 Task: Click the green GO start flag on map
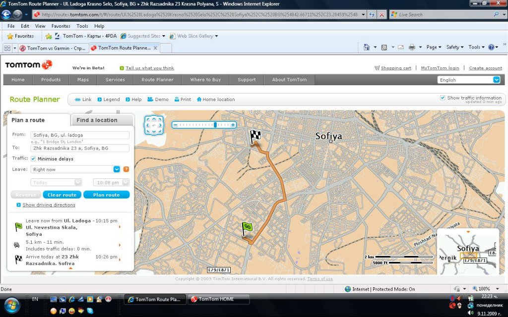tap(247, 227)
